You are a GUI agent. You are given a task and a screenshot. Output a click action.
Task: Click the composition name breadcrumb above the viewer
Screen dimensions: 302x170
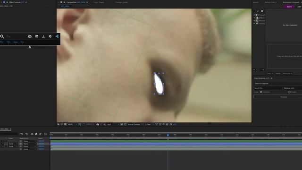(x=65, y=6)
